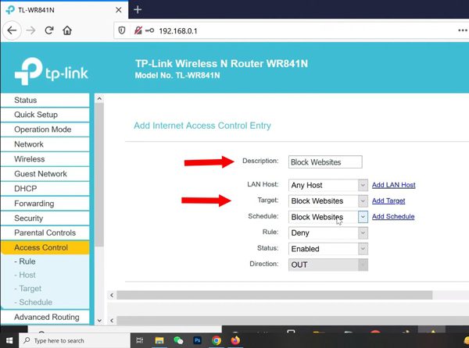Open the Target submenu under Access Control

tap(28, 289)
